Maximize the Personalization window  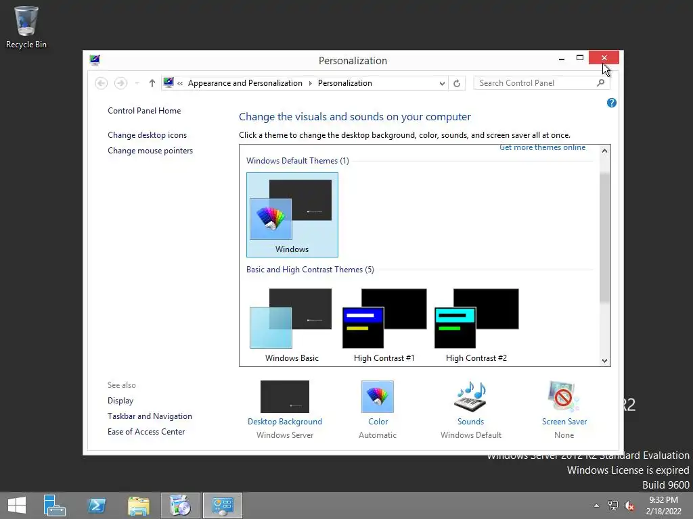coord(580,58)
